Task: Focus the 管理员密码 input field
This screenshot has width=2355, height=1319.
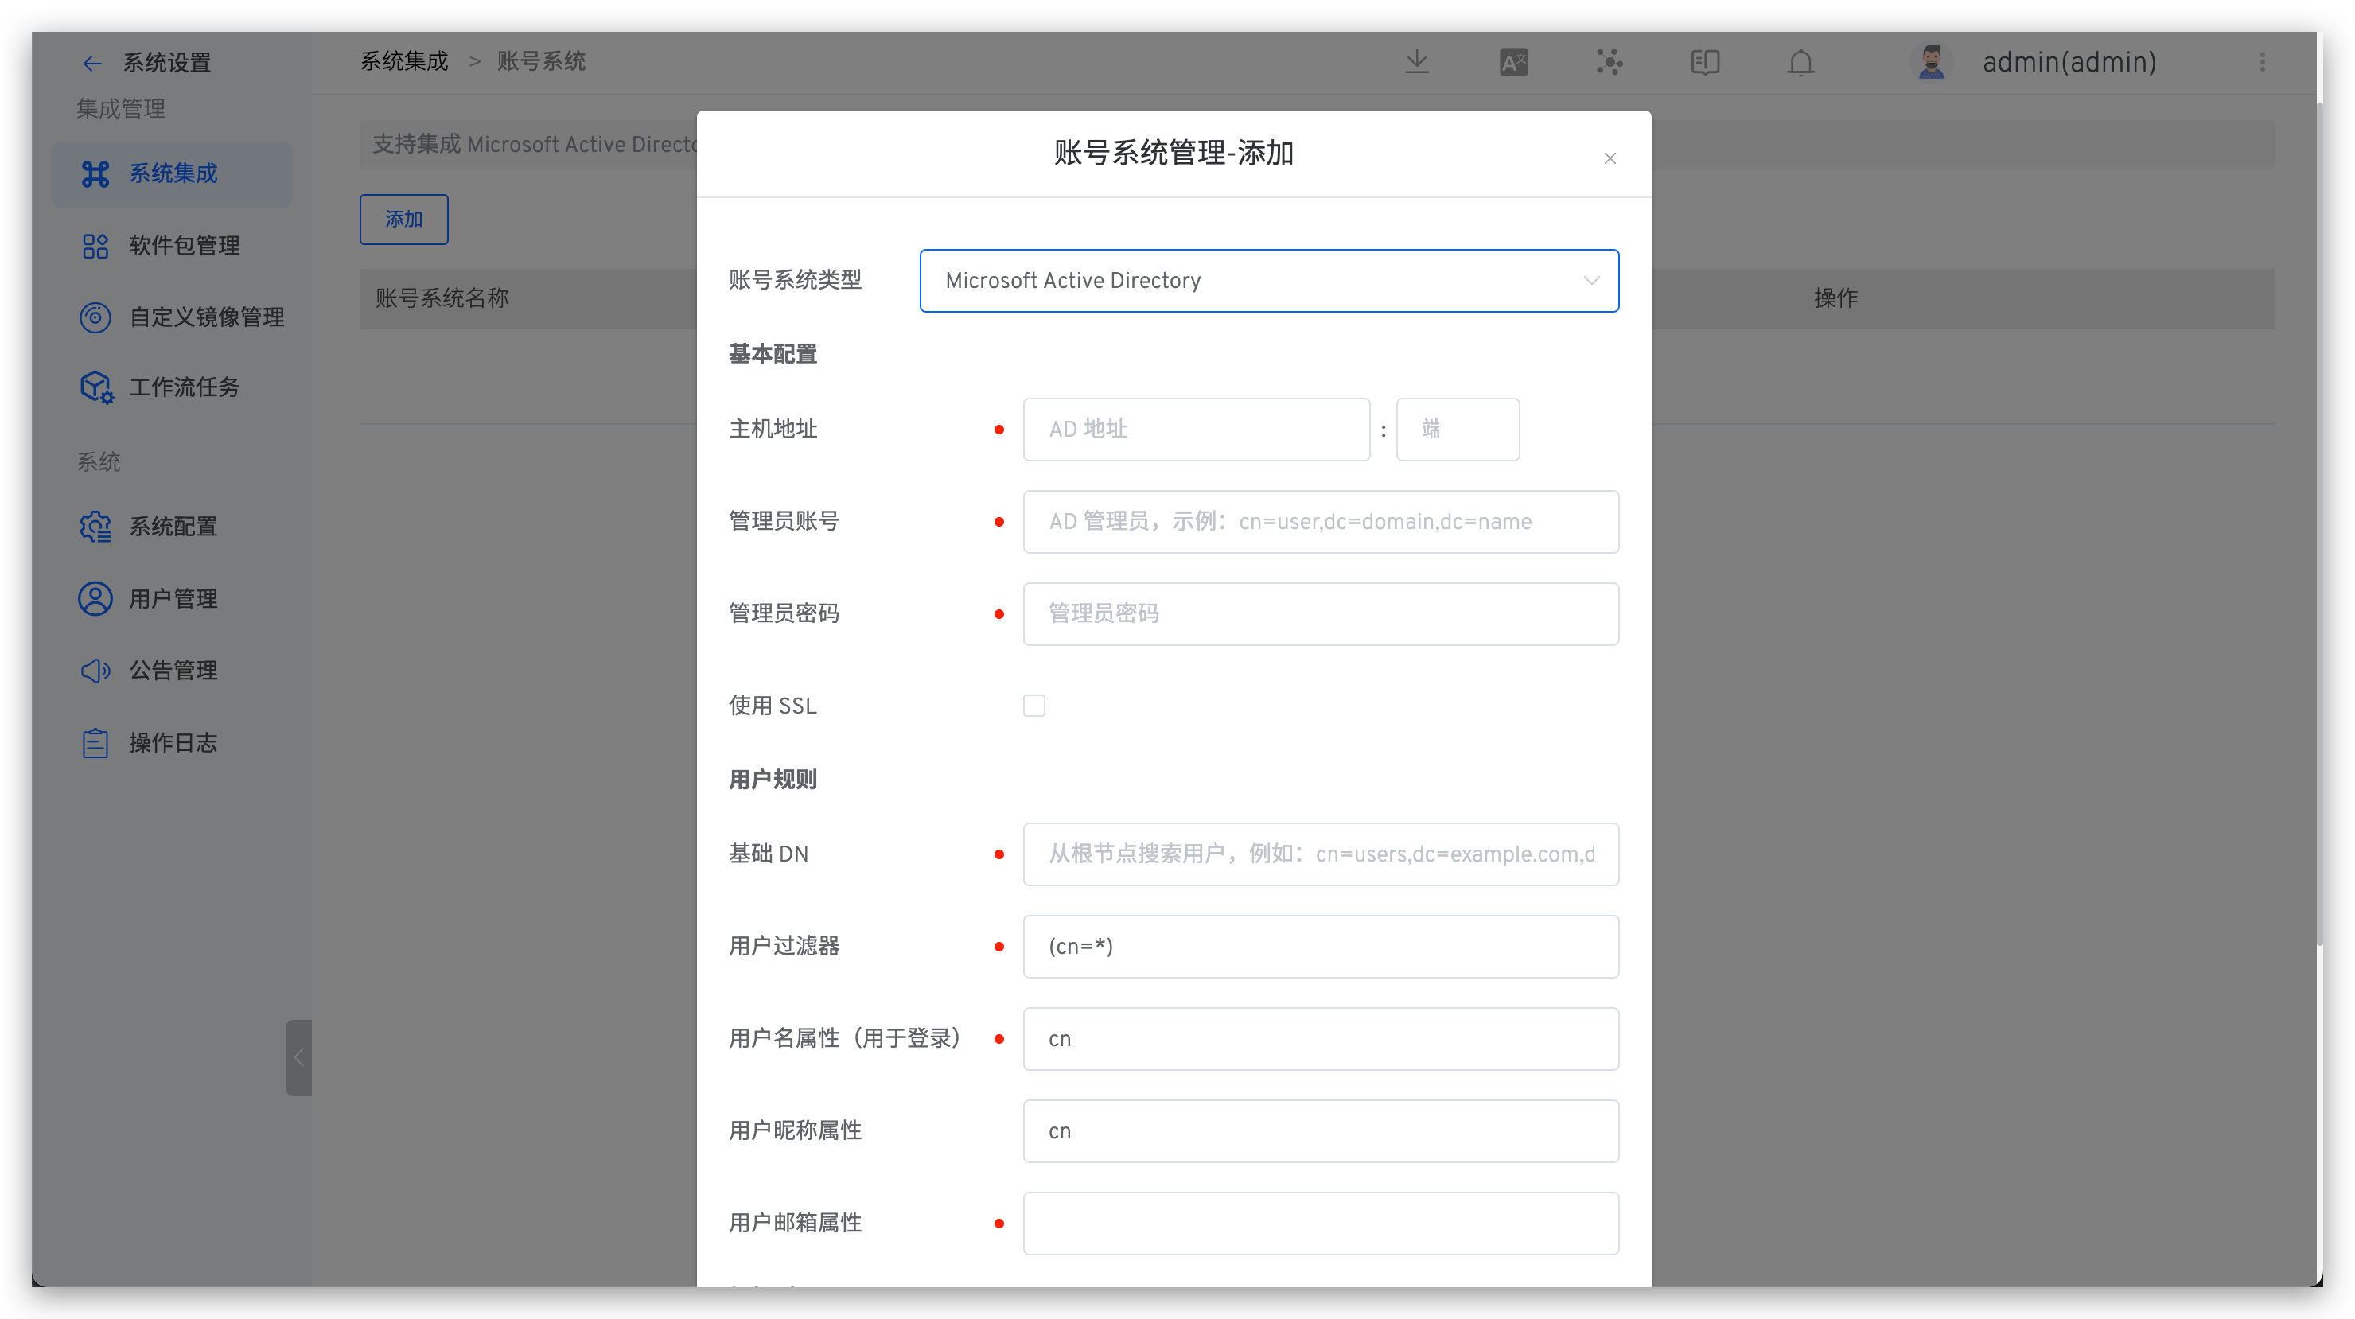Action: [1320, 614]
